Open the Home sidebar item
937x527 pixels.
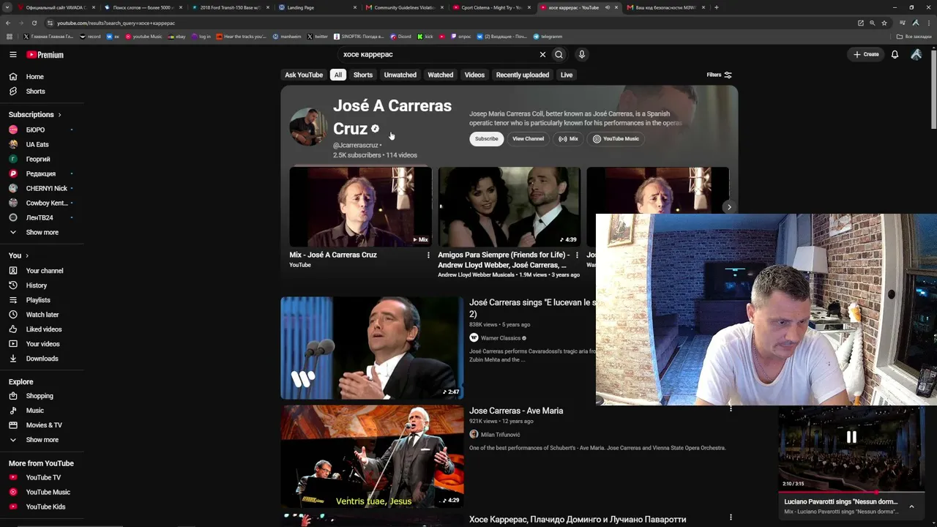[35, 77]
